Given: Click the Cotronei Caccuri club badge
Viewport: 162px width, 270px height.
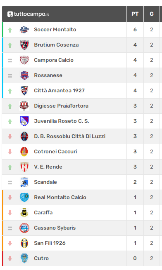Looking at the screenshot, I should tap(24, 152).
